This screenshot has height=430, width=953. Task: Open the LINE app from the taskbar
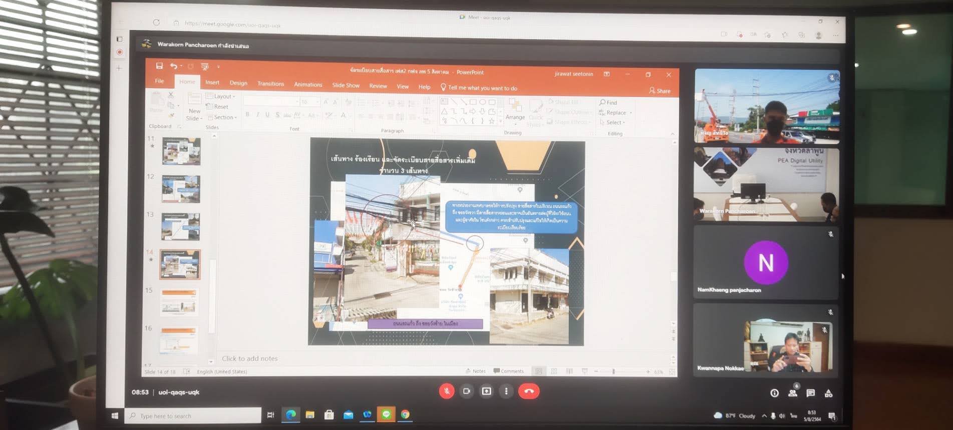(x=386, y=414)
